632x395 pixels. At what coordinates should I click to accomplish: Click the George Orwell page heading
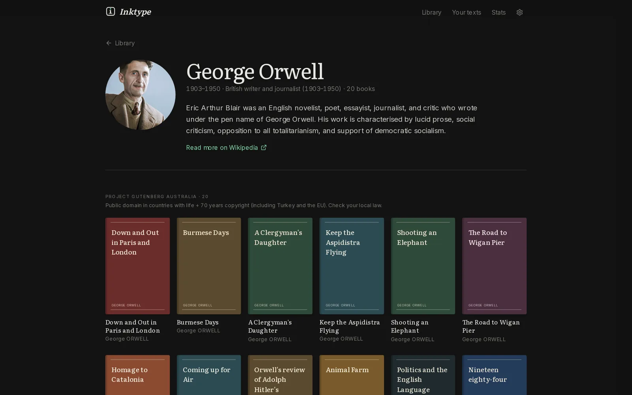pyautogui.click(x=255, y=72)
